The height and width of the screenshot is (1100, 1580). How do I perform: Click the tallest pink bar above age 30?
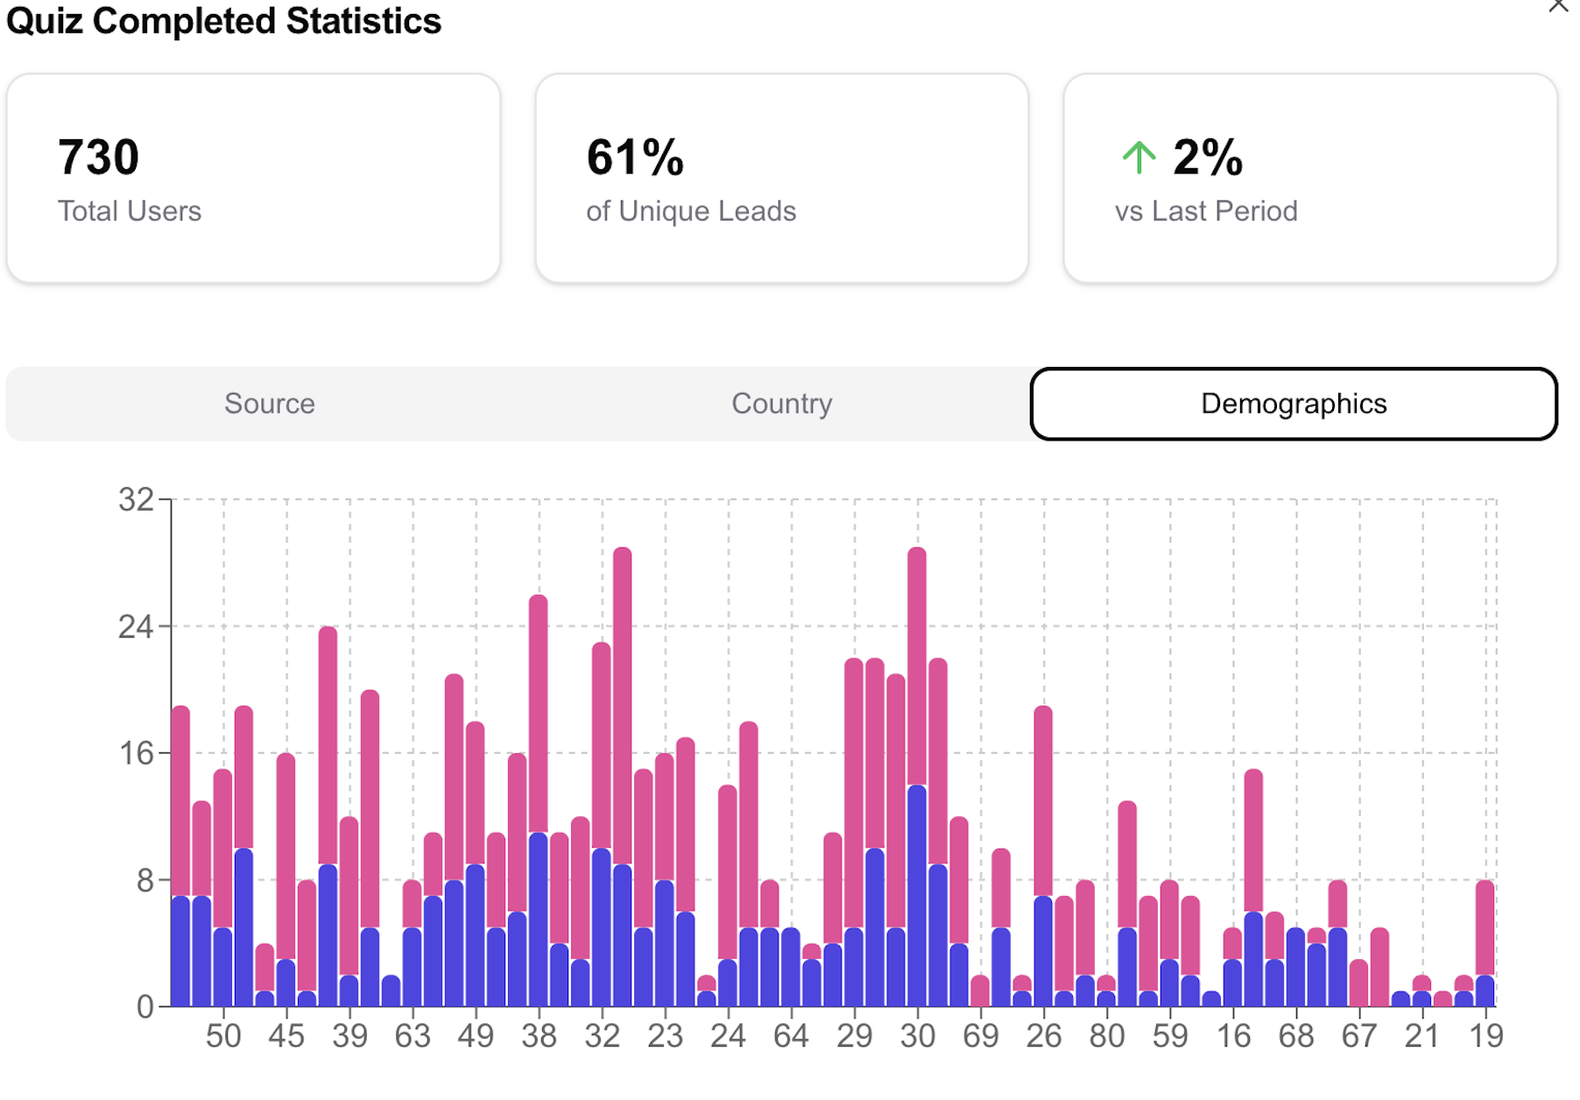pyautogui.click(x=917, y=657)
